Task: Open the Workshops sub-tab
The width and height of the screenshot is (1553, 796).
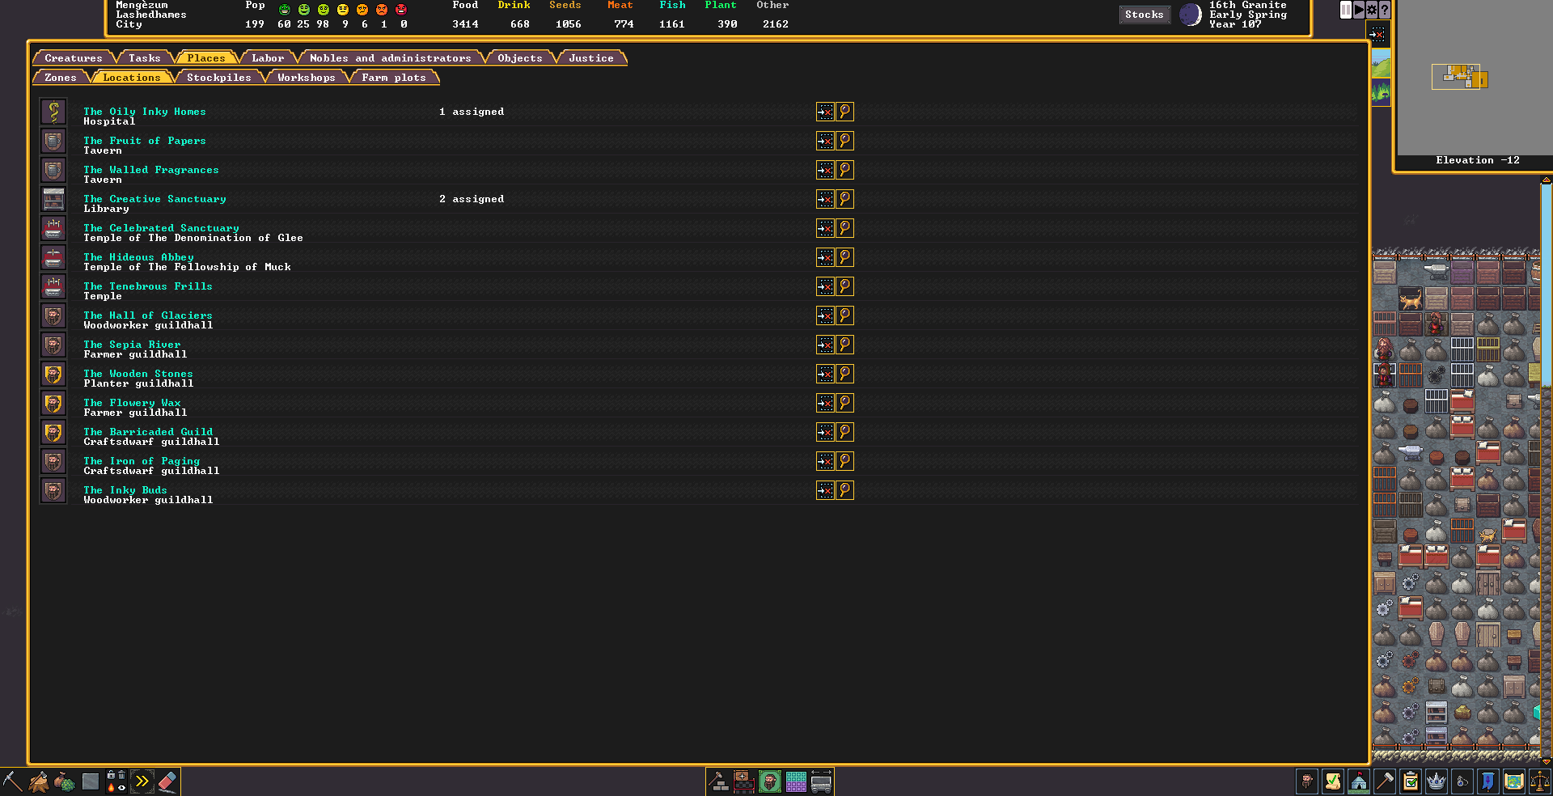Action: (307, 78)
